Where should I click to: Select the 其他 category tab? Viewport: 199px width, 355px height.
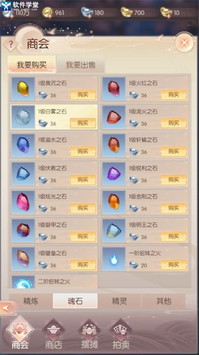[164, 301]
